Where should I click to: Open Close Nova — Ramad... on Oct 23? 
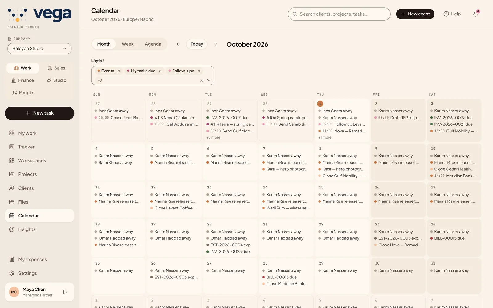[x=397, y=245]
